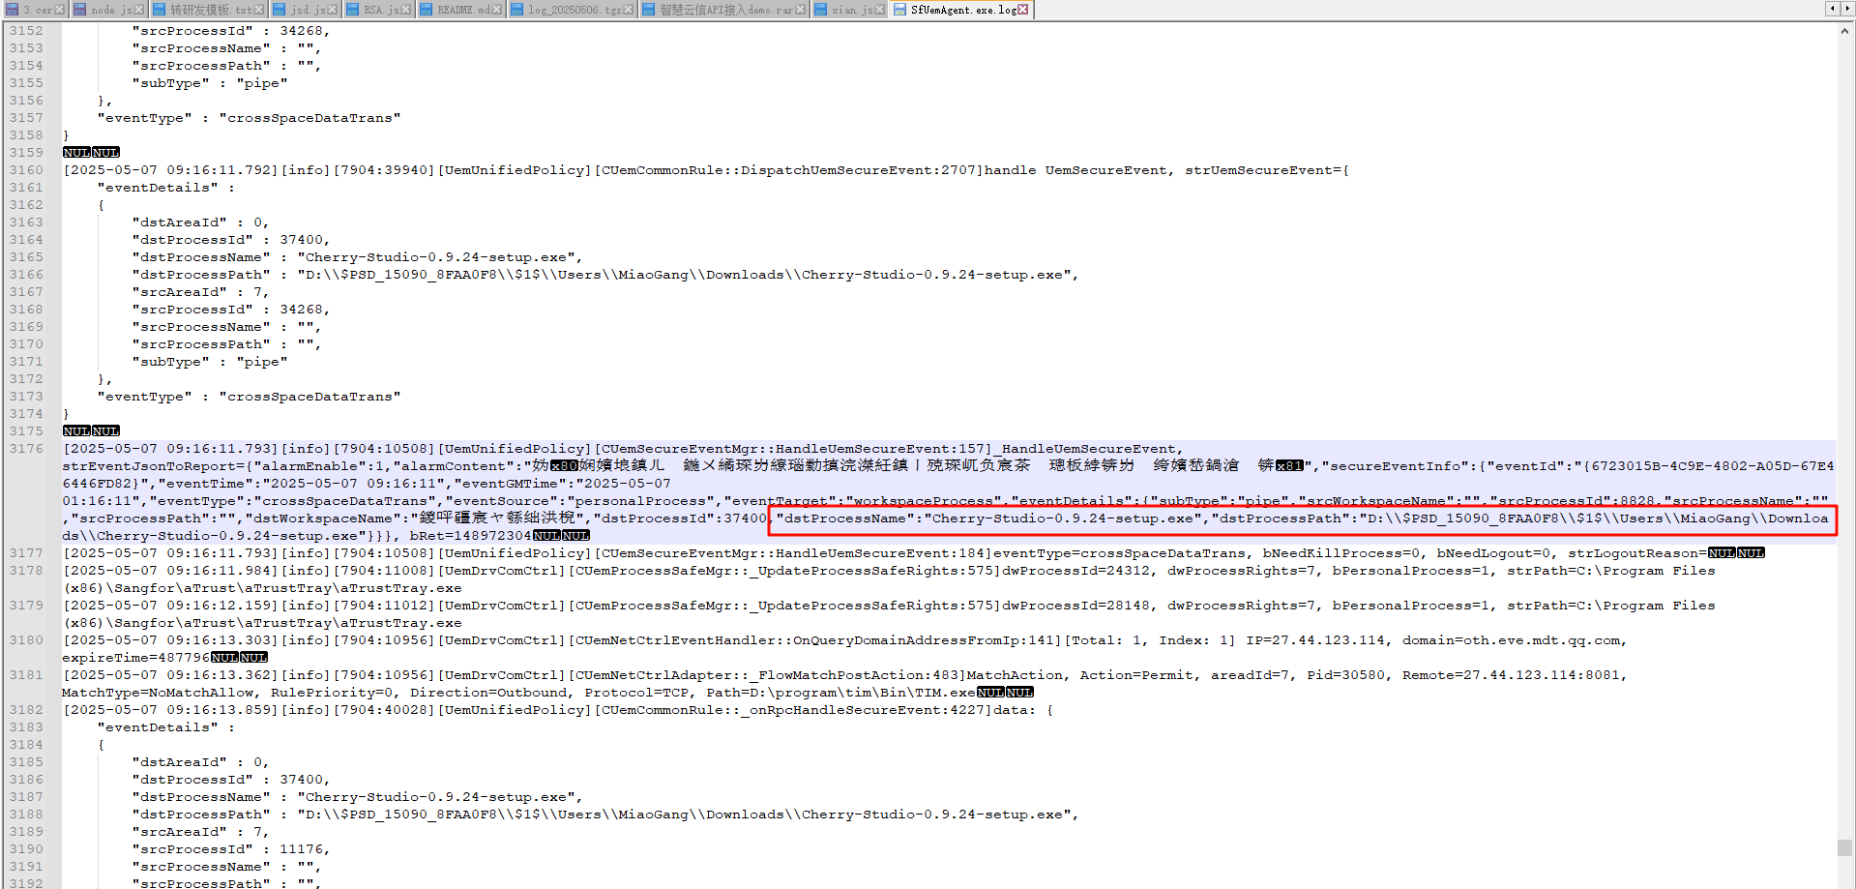Click the vertical scrollbar up arrow

(1845, 31)
